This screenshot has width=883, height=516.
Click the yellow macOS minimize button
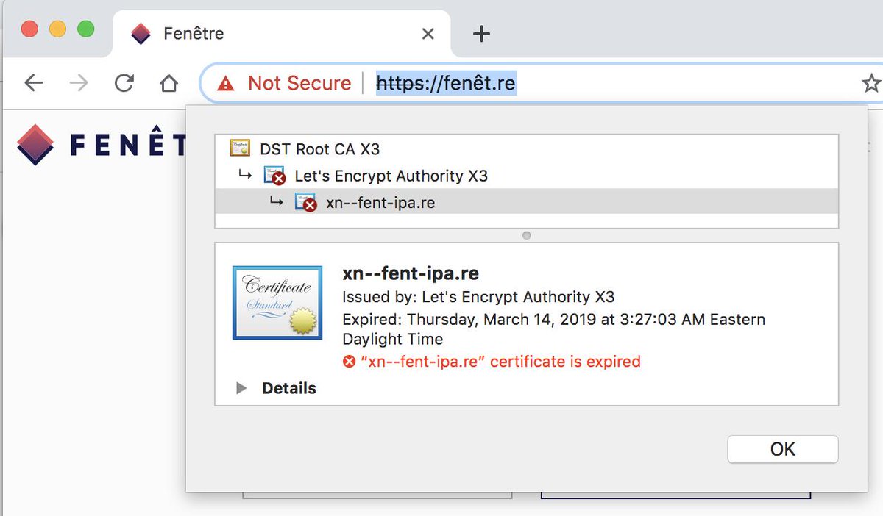pos(57,29)
